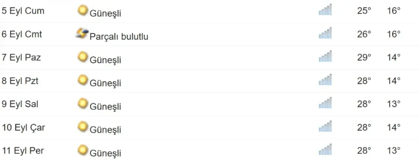
Task: Click the sun icon on 10 Eyl Çar row
Action: (83, 127)
